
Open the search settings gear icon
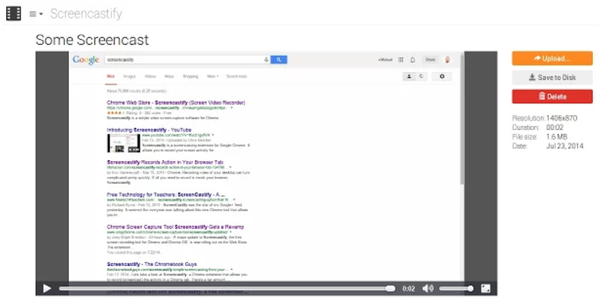(442, 77)
